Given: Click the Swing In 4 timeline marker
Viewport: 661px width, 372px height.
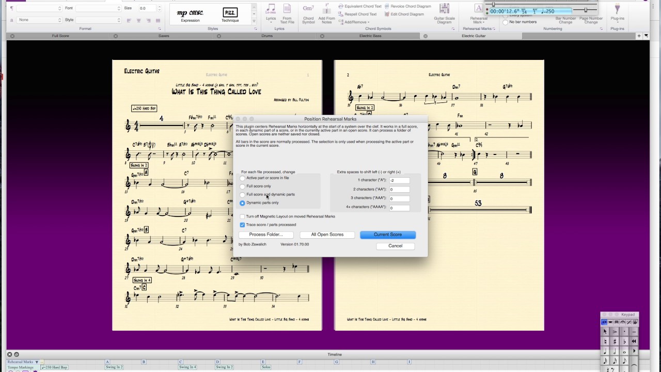Looking at the screenshot, I should 187,367.
